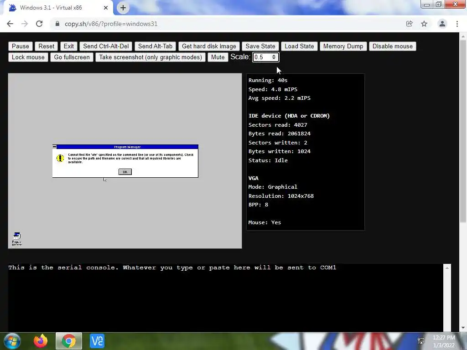Screen dimensions: 467x350
Task: Click the share page icon
Action: tap(409, 24)
